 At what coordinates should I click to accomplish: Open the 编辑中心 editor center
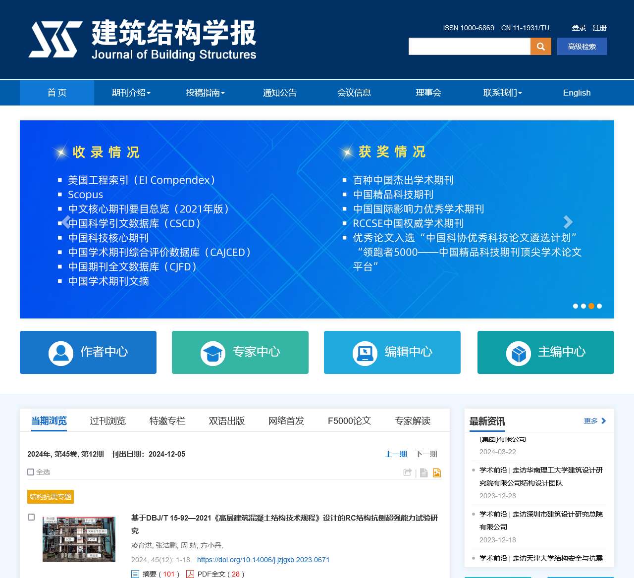click(392, 352)
